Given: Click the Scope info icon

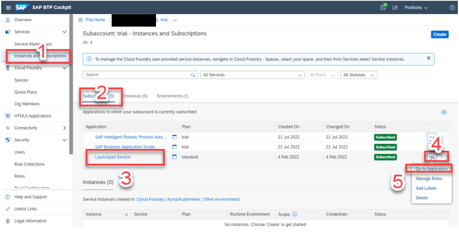Looking at the screenshot, I should 295,214.
